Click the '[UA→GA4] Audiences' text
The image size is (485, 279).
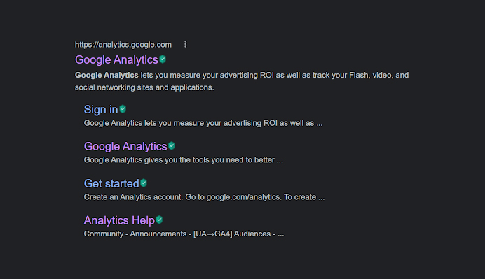tap(232, 234)
